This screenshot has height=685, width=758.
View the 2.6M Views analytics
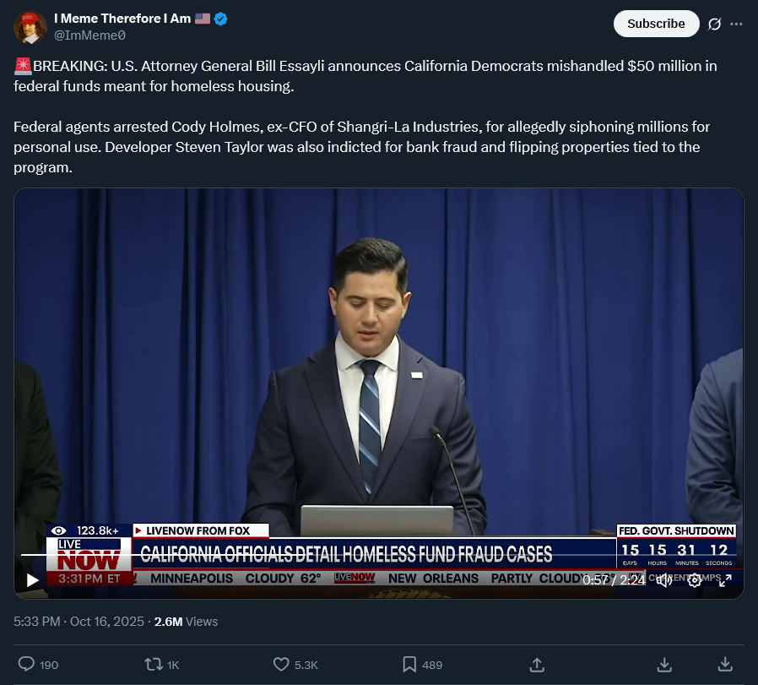tap(186, 621)
